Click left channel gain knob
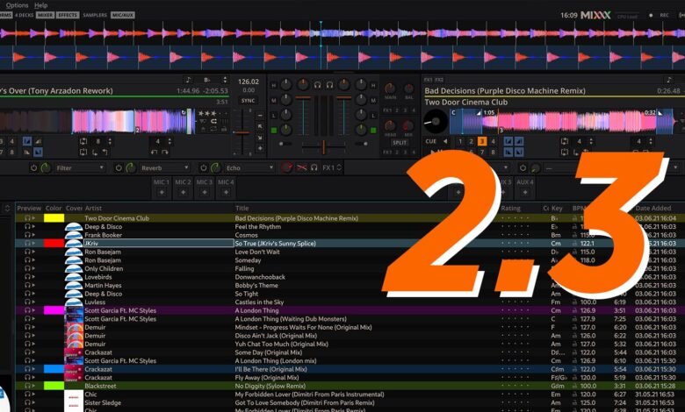Screen dimensions: 685x412 click(x=303, y=84)
